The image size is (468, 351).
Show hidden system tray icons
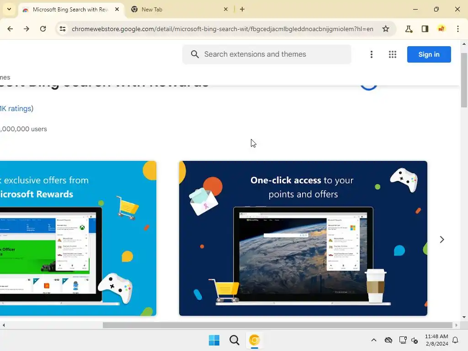(x=374, y=340)
